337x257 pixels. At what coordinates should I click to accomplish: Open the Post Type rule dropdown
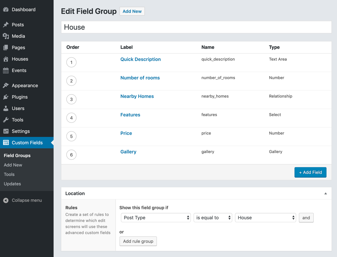pos(156,218)
